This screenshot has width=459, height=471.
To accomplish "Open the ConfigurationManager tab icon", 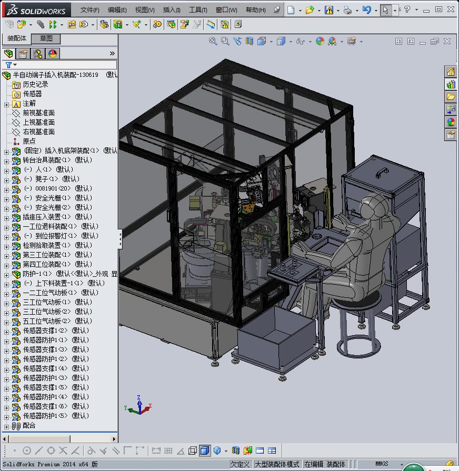I will 38,54.
